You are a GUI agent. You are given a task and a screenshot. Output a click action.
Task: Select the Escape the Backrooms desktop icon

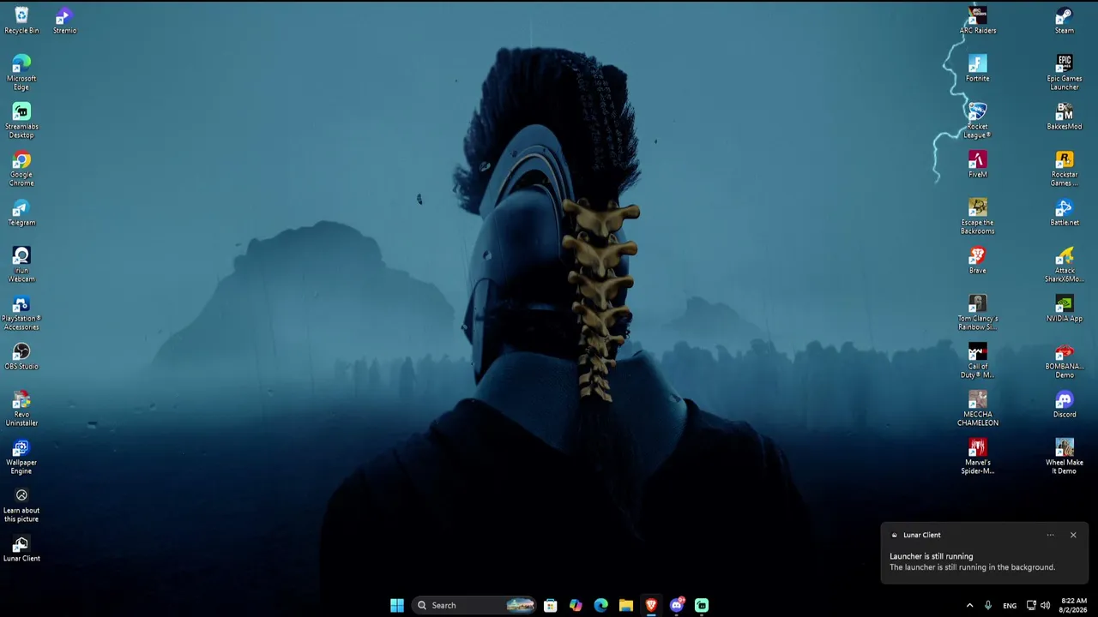tap(978, 217)
